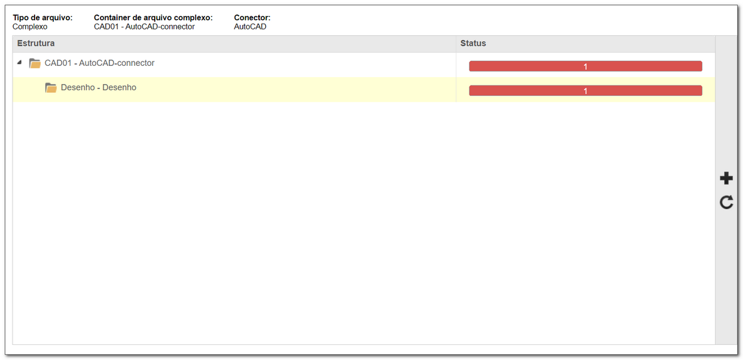
Task: Click the red status bar for CAD01
Action: [585, 66]
